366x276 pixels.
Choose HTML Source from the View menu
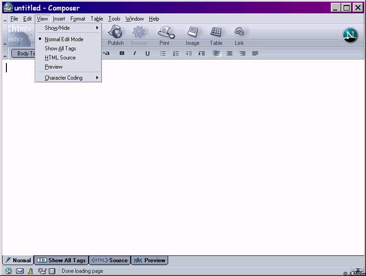(x=68, y=58)
